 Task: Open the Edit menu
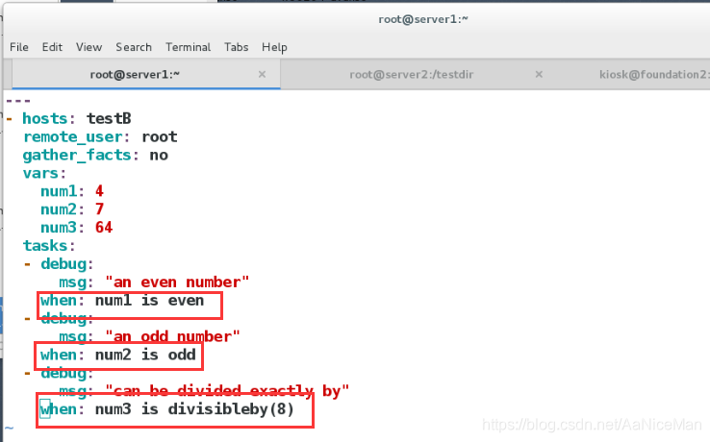(52, 47)
